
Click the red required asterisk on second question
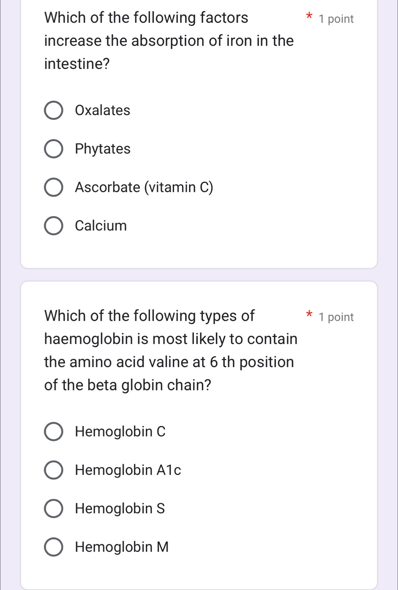[309, 315]
